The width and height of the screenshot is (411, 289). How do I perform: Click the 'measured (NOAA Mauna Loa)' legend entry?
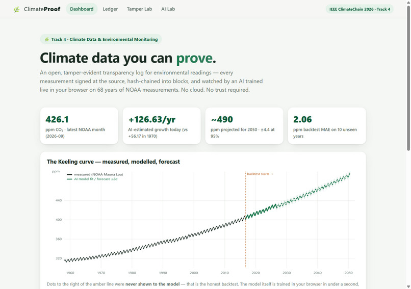click(x=95, y=174)
